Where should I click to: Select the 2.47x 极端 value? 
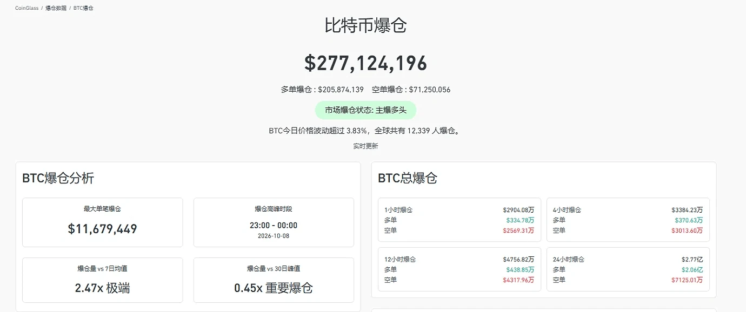point(103,288)
